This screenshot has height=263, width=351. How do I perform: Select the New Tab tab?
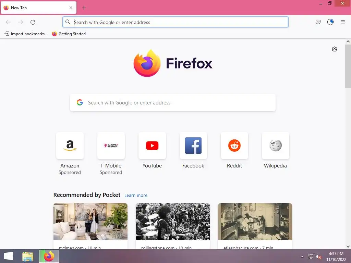38,8
